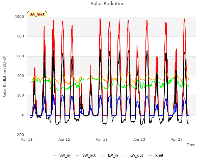Click the Solar Radiation chart title
Screen dimensions: 216x162
point(108,4)
